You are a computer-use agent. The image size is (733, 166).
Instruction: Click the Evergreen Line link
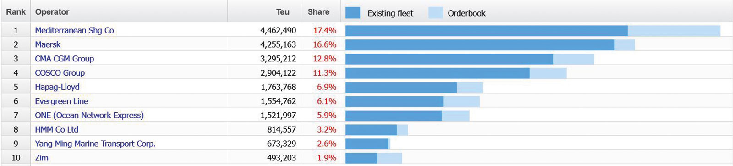click(x=61, y=101)
